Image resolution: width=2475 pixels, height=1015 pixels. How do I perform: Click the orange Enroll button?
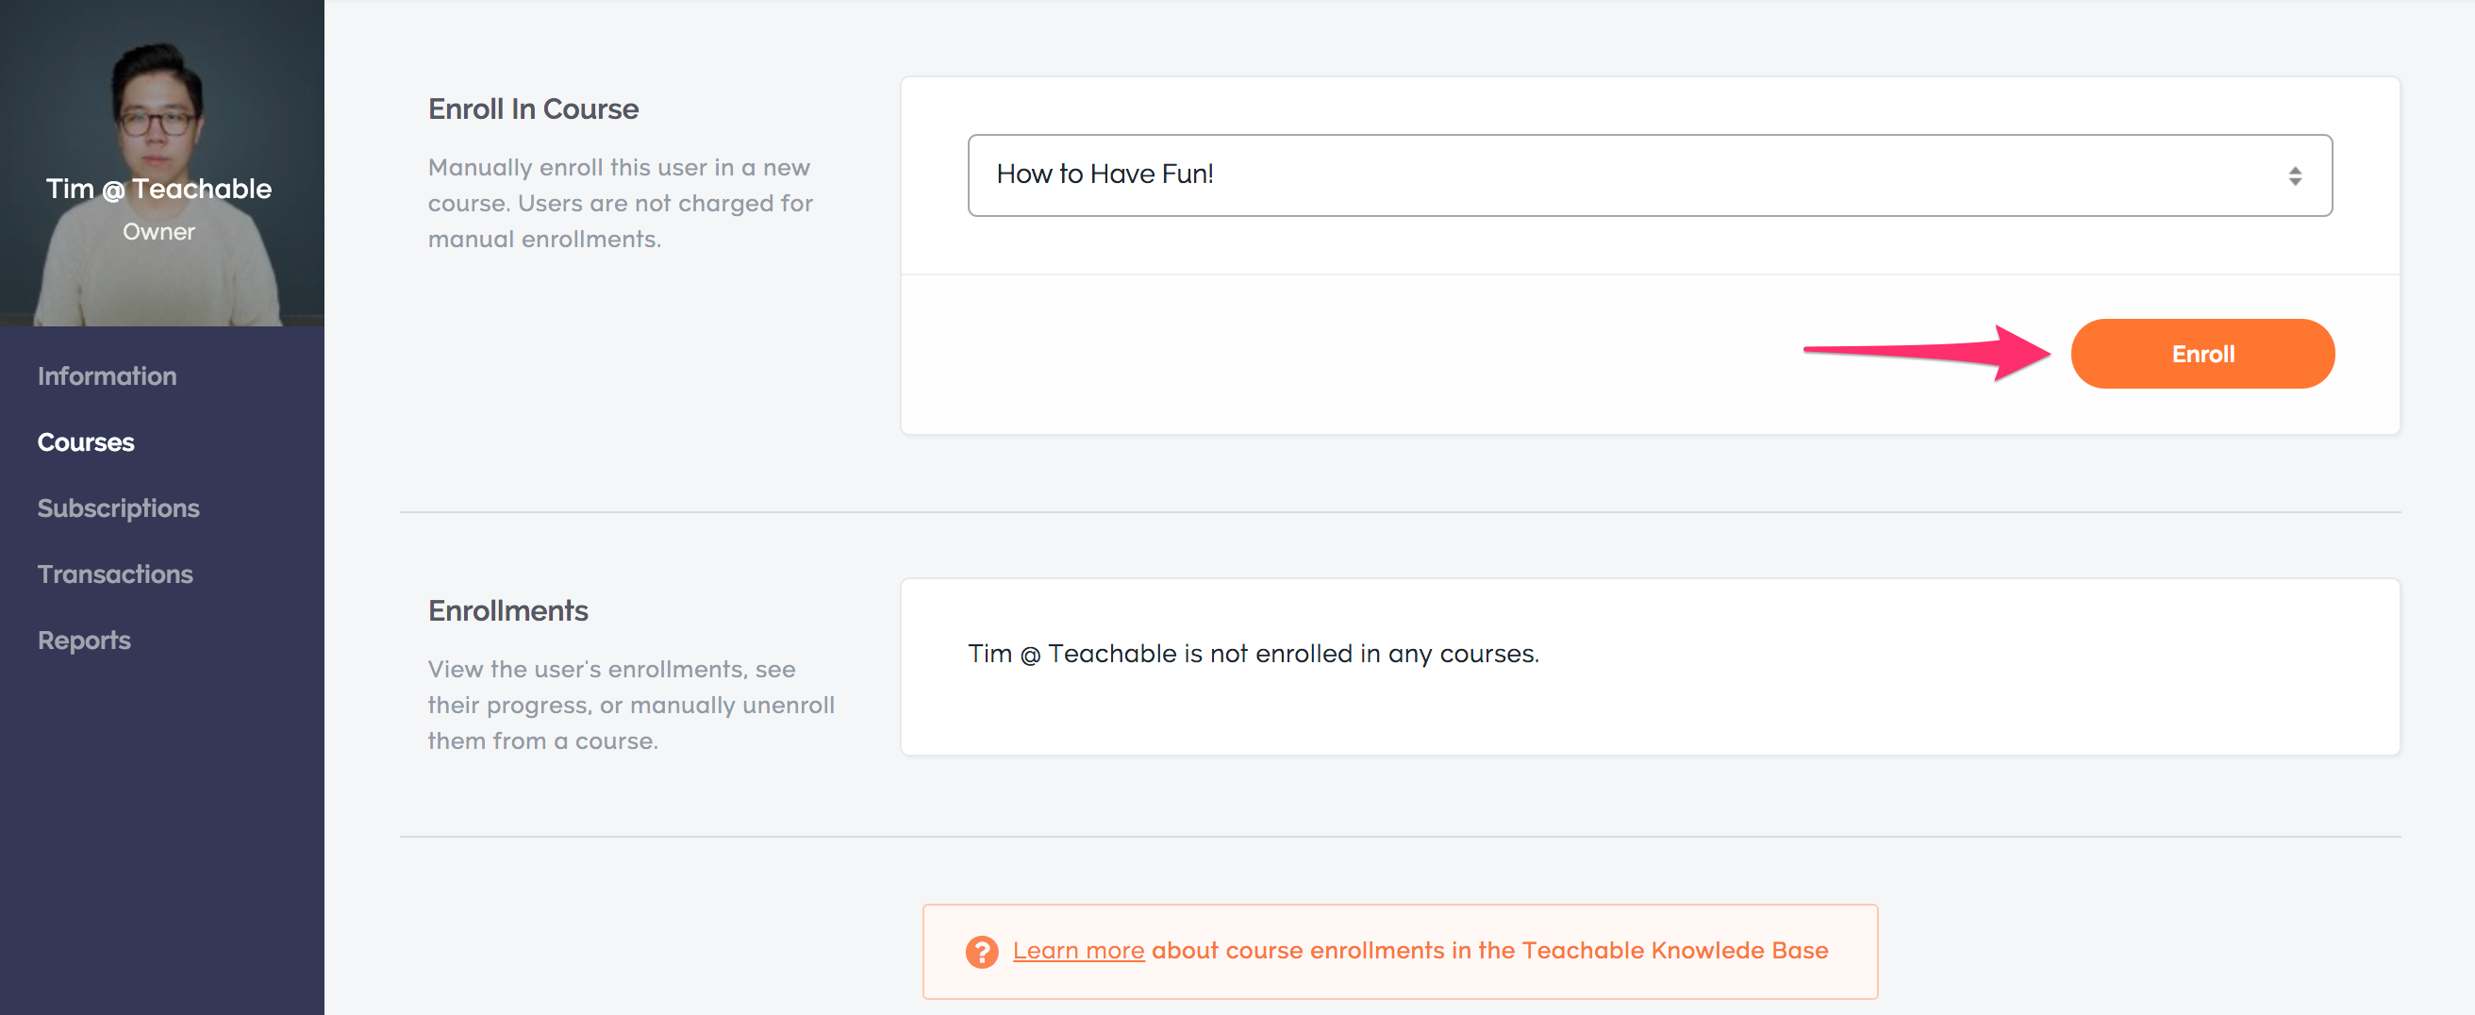(2202, 354)
